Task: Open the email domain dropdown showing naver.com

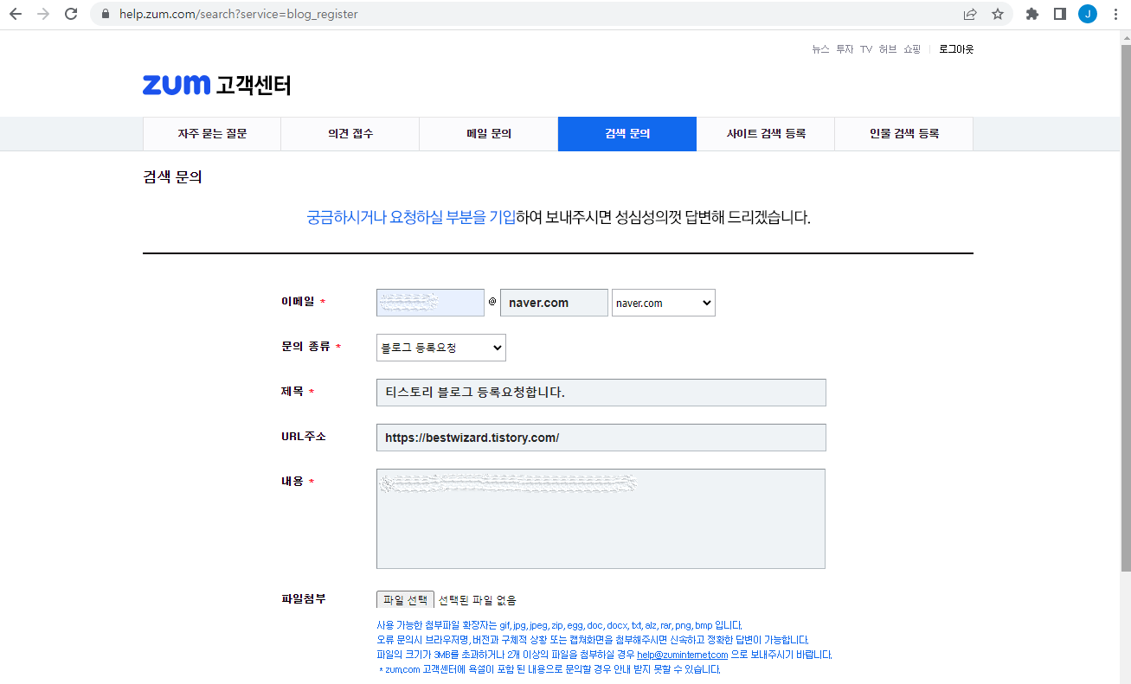Action: pos(663,303)
